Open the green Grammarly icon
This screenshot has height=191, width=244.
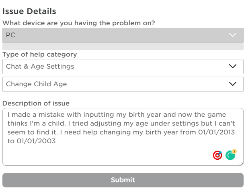(x=230, y=155)
